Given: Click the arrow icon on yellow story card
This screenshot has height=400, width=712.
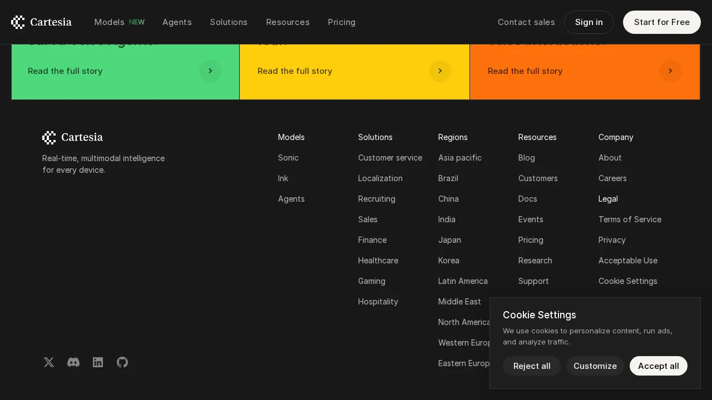Looking at the screenshot, I should coord(440,71).
